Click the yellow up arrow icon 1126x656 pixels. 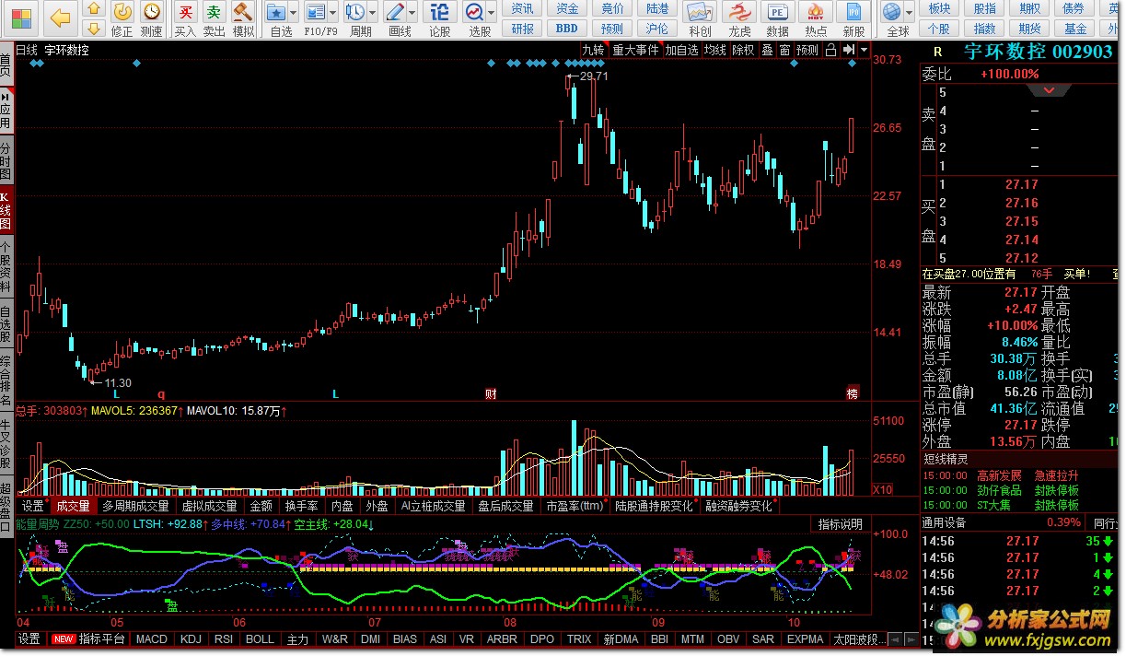(x=94, y=8)
